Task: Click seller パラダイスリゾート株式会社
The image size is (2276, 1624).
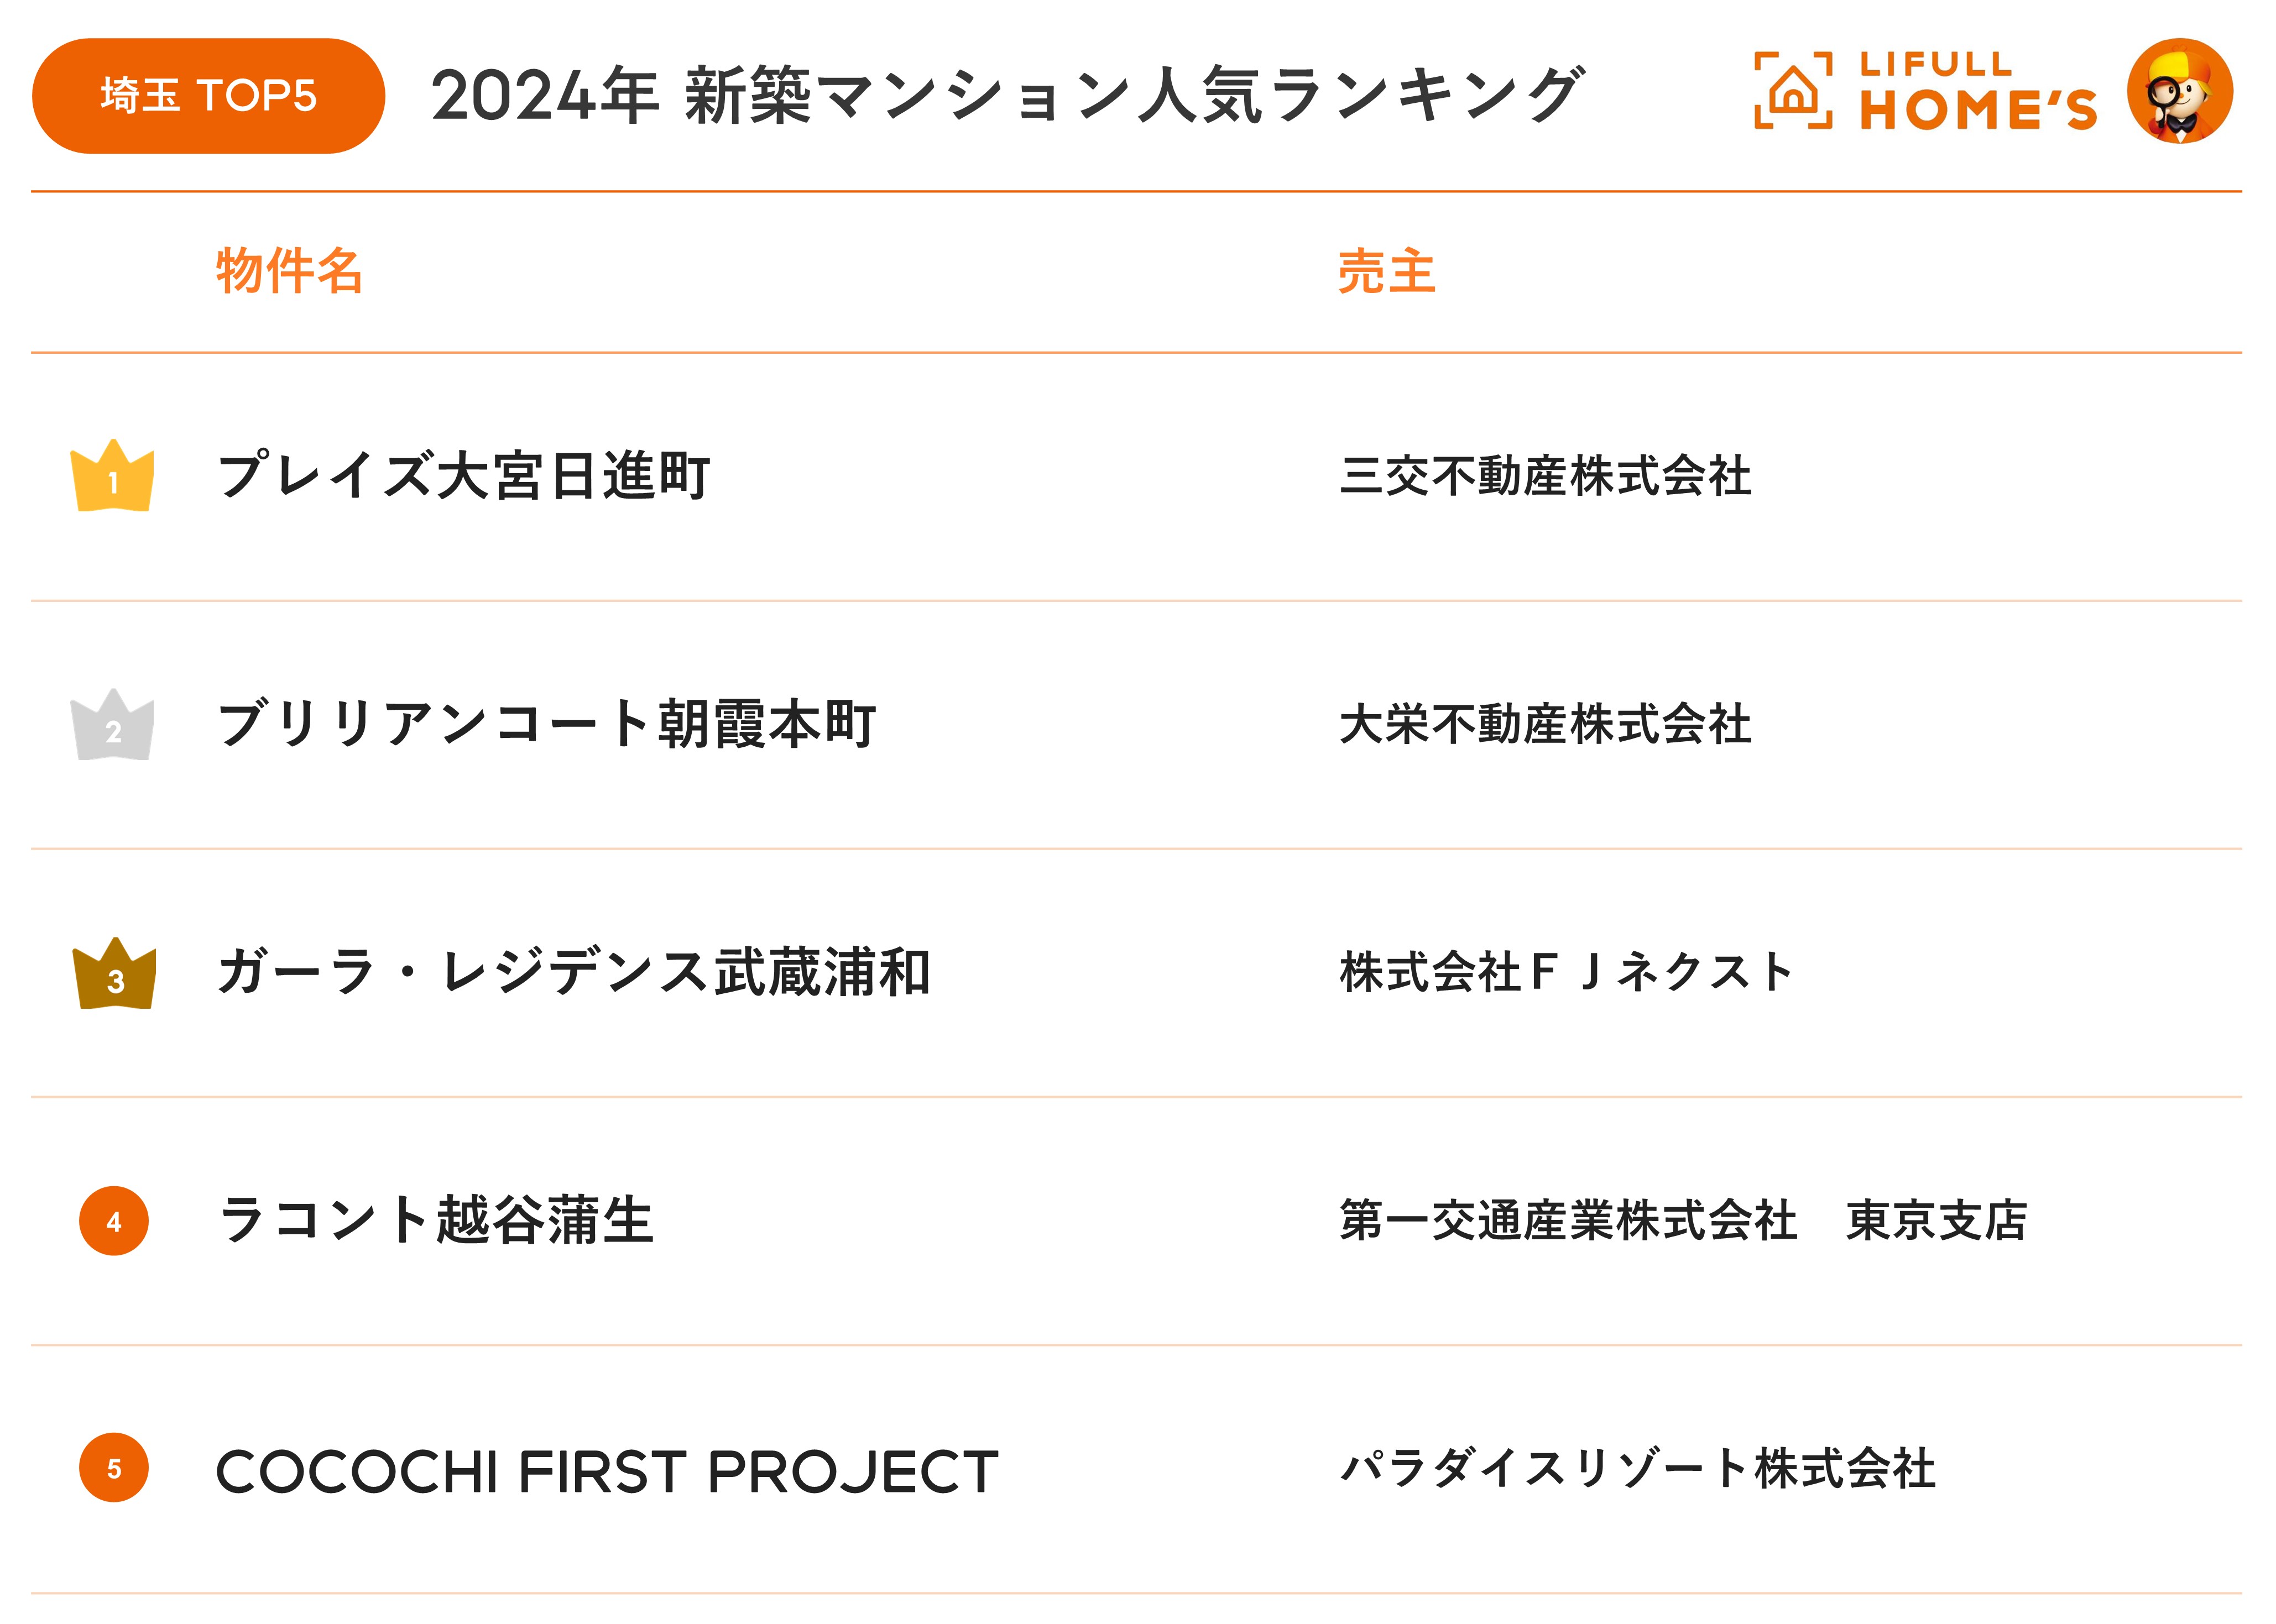Action: (1638, 1469)
